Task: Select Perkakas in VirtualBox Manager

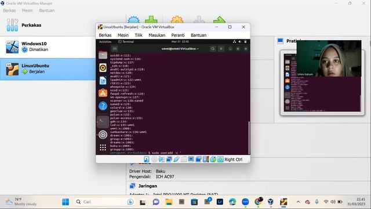Action: pyautogui.click(x=48, y=25)
